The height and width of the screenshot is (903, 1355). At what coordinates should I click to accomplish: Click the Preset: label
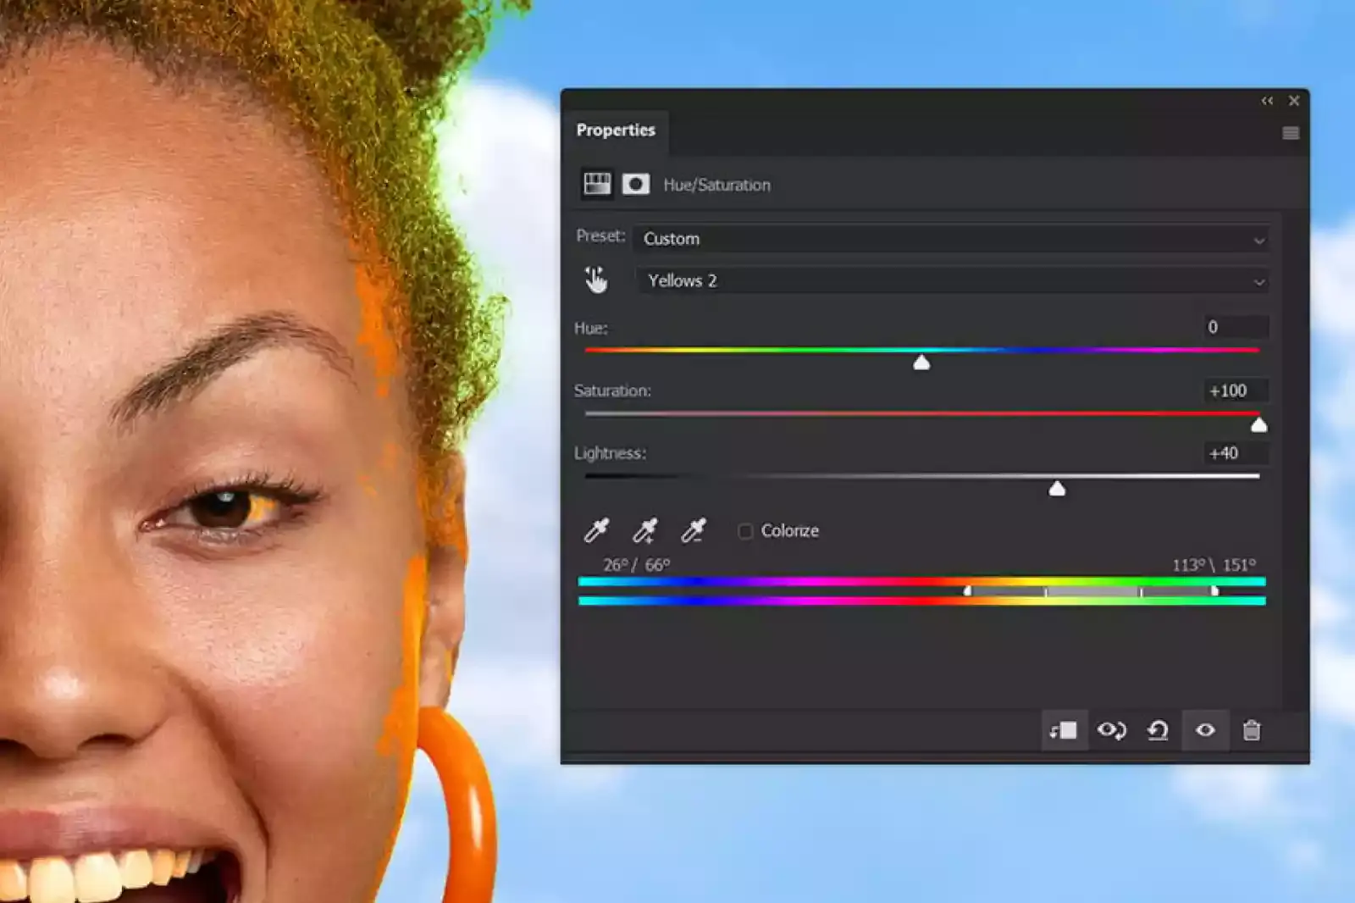point(600,235)
